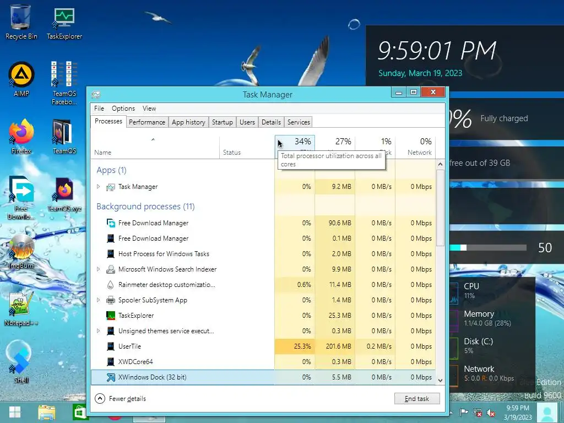
Task: Click the taskbar clock showing 9:59 PM
Action: tap(518, 413)
